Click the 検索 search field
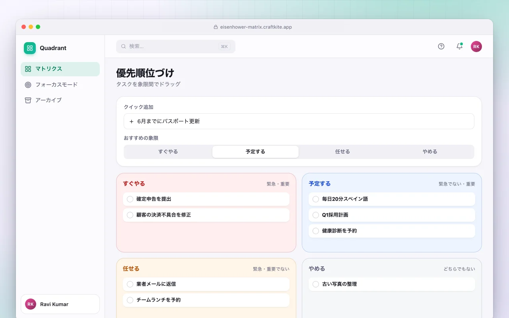Viewport: 509px width, 318px height. point(176,47)
